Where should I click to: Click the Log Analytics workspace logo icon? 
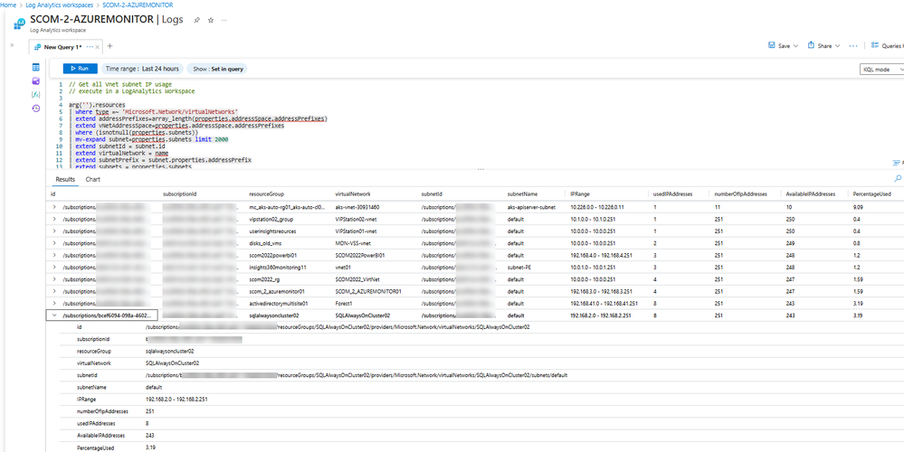point(19,23)
